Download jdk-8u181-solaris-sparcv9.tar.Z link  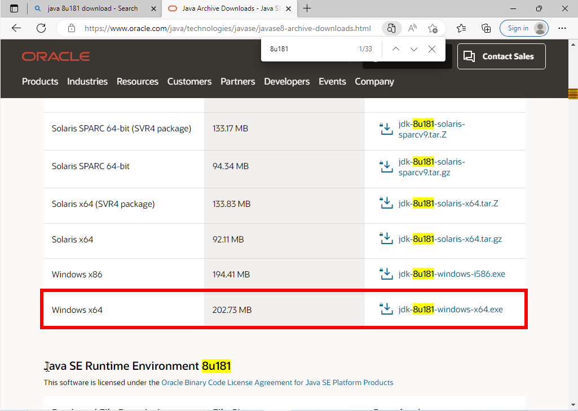tap(431, 129)
